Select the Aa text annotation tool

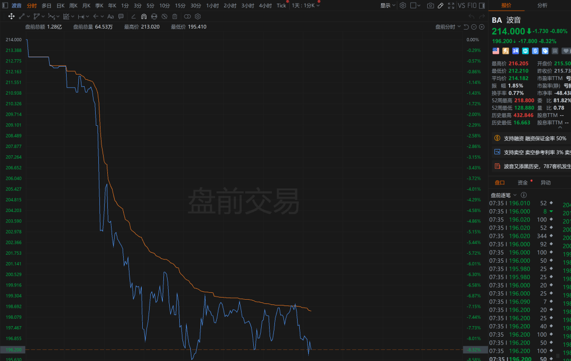110,16
